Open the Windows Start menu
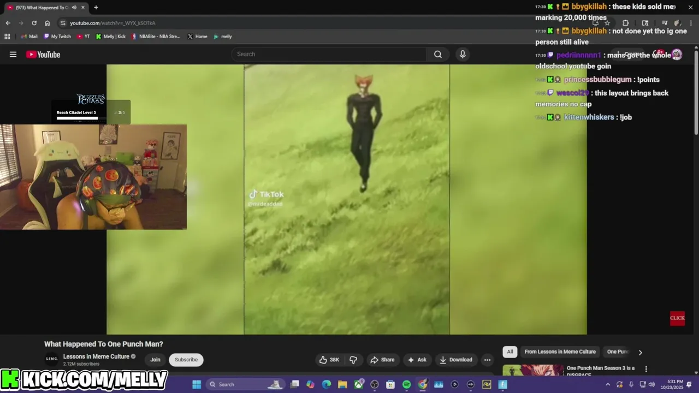The width and height of the screenshot is (699, 393). tap(196, 384)
